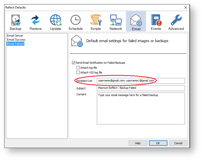Screen dimensions: 202x160
Task: Open the Events settings section
Action: (x=156, y=22)
